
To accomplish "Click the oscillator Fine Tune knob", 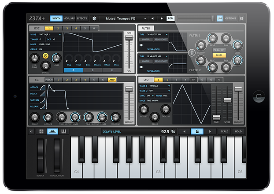I will pos(35,58).
